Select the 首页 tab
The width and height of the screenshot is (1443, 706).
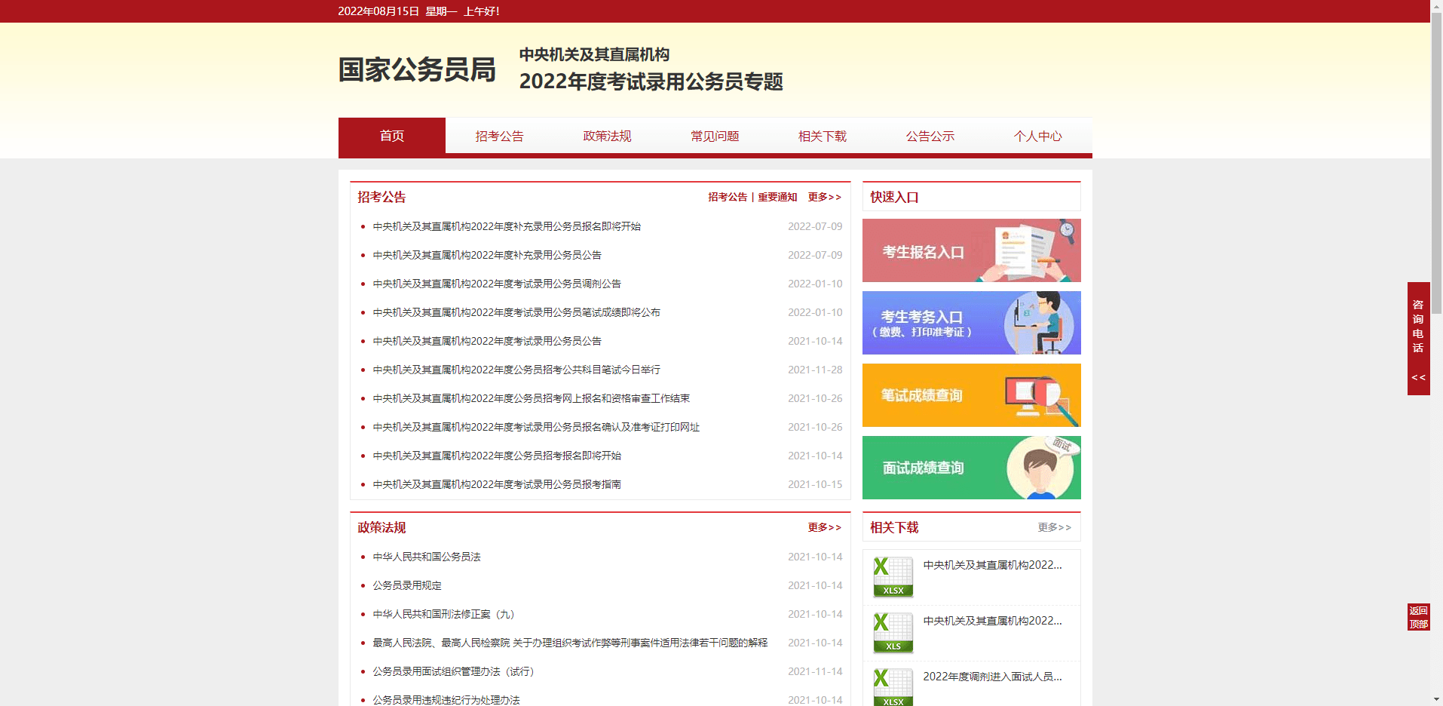tap(392, 137)
